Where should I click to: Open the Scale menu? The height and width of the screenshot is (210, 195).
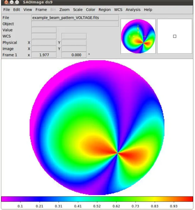tap(78, 10)
